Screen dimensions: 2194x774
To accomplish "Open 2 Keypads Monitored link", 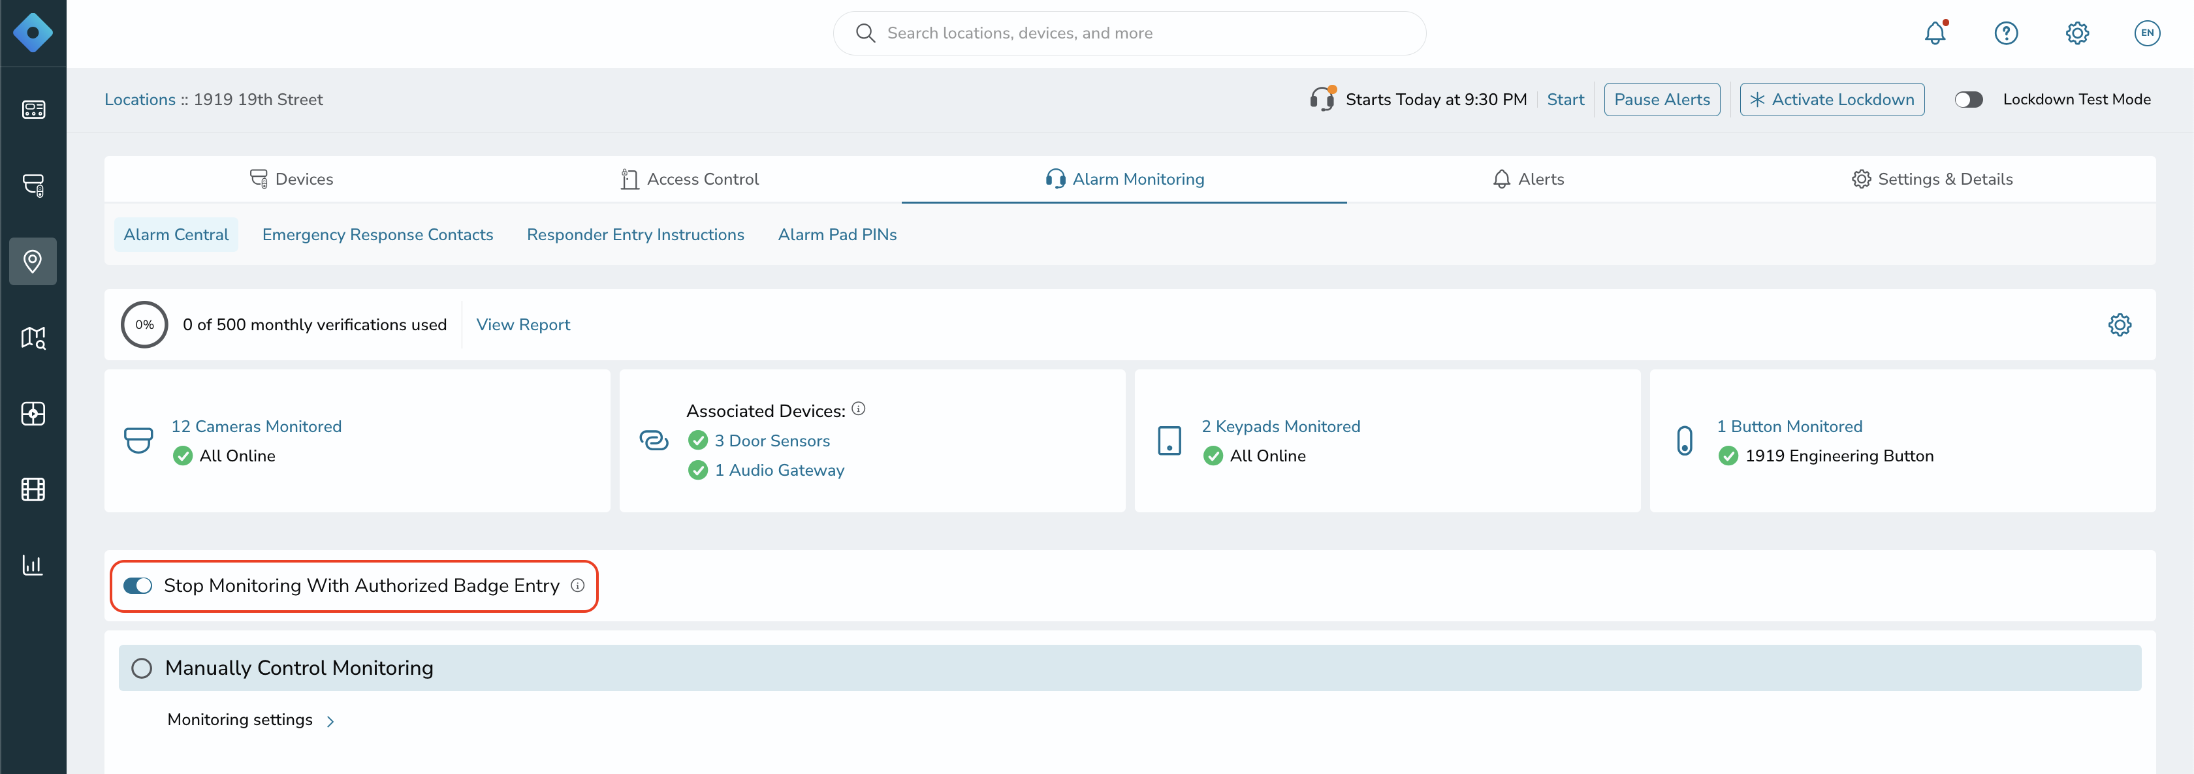I will (x=1281, y=427).
